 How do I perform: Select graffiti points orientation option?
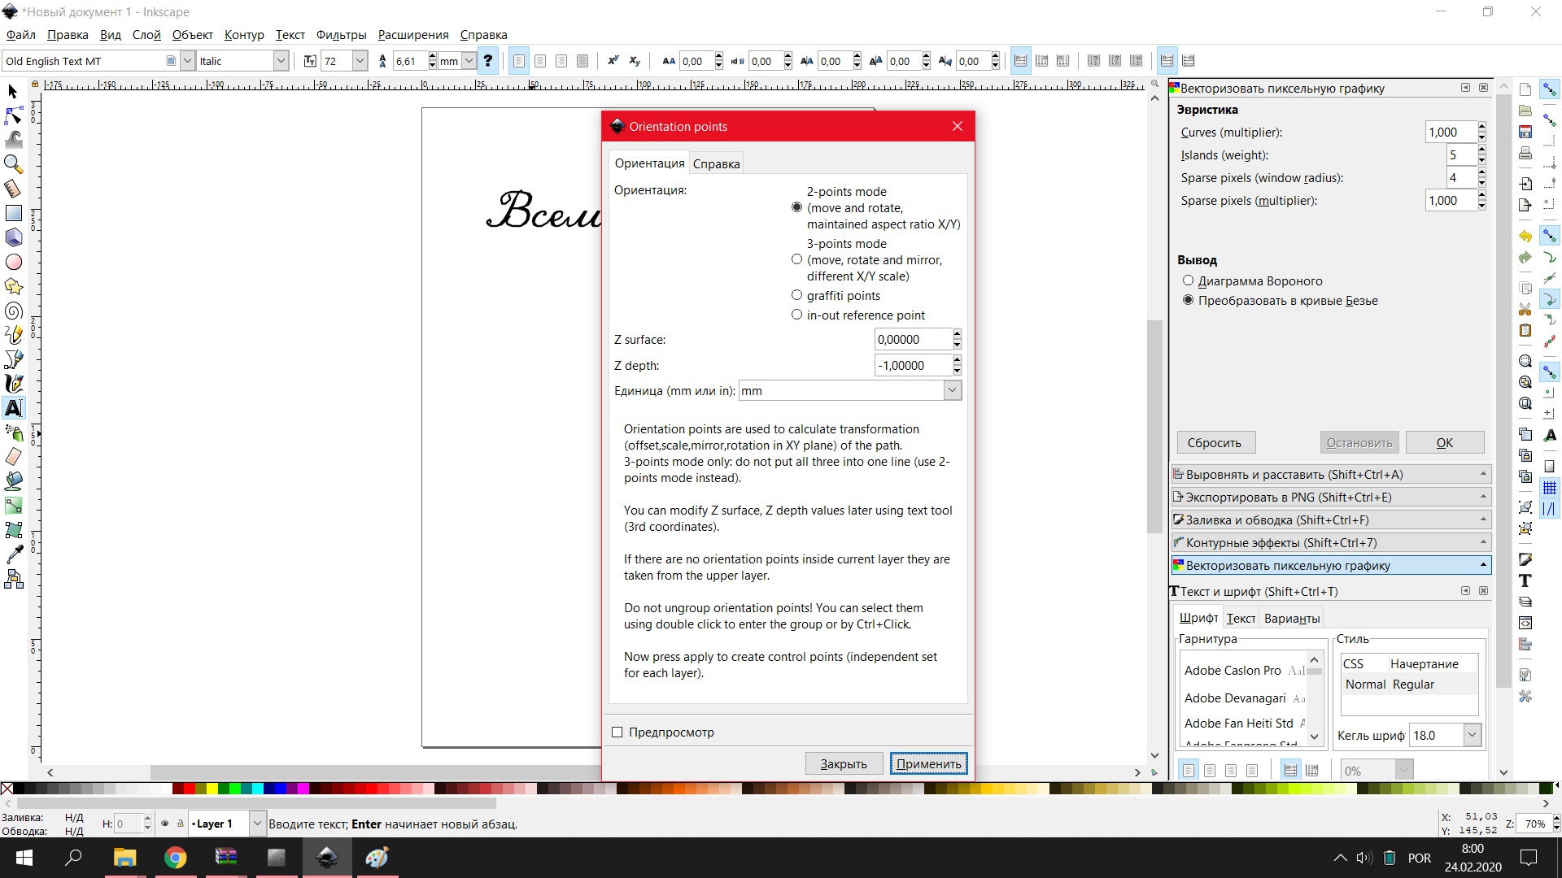[796, 295]
